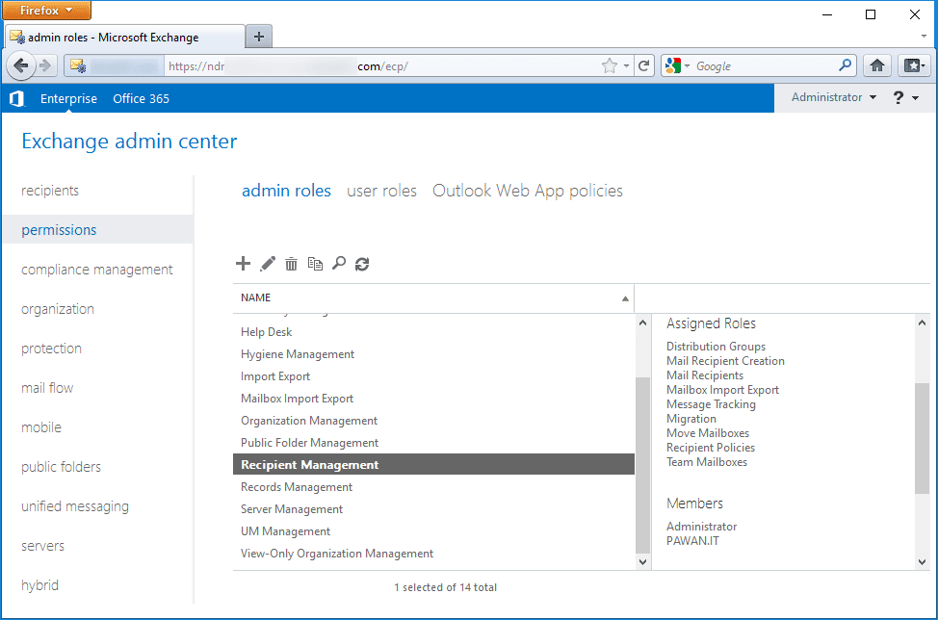Select the admin roles tab

click(286, 191)
